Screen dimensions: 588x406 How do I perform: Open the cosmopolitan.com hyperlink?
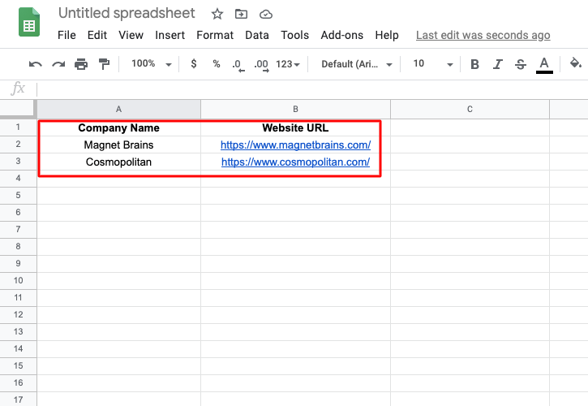[x=295, y=162]
